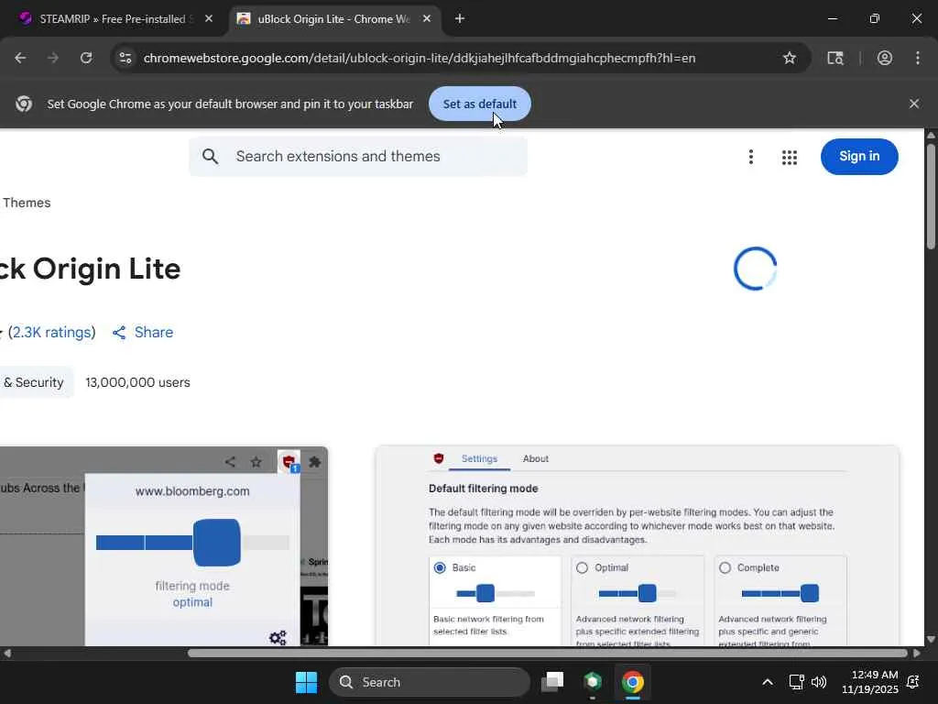
Task: Reload the current page
Action: point(86,58)
